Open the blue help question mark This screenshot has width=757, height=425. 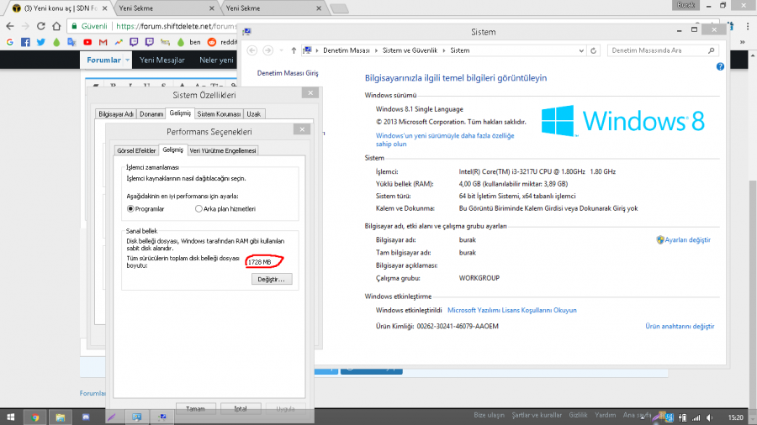tap(720, 67)
